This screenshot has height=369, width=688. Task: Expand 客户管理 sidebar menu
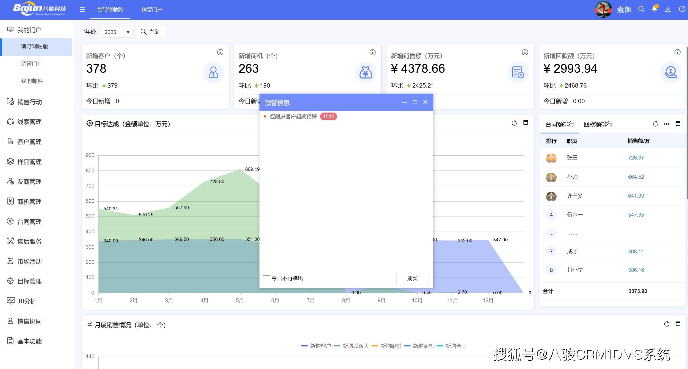pos(29,142)
